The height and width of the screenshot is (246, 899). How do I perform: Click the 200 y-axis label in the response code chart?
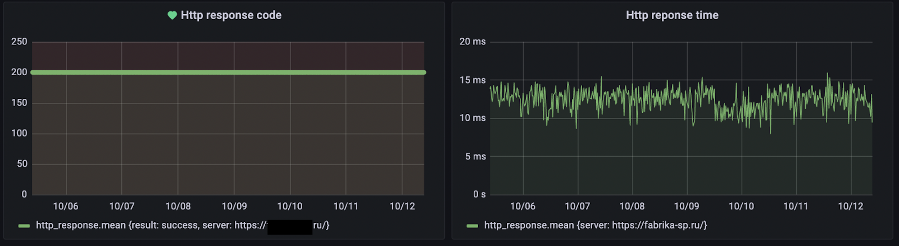tap(19, 72)
